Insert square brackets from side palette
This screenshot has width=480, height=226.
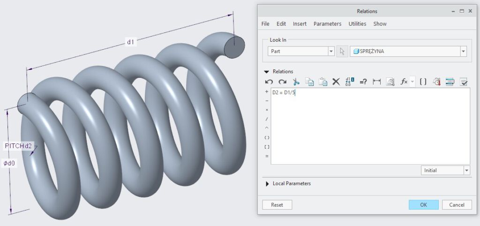coord(267,147)
